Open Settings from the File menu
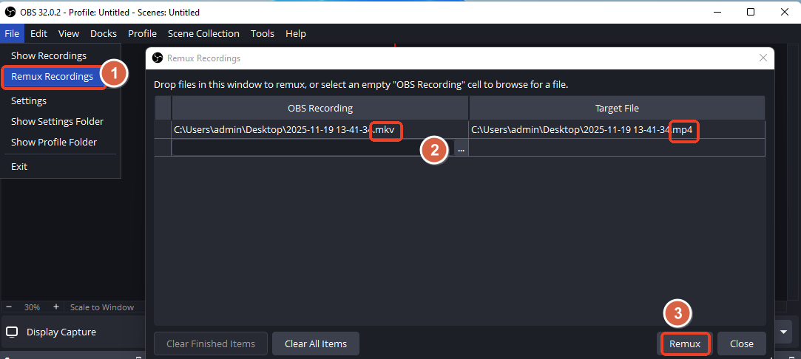Viewport: 801px width, 359px height. coord(29,100)
